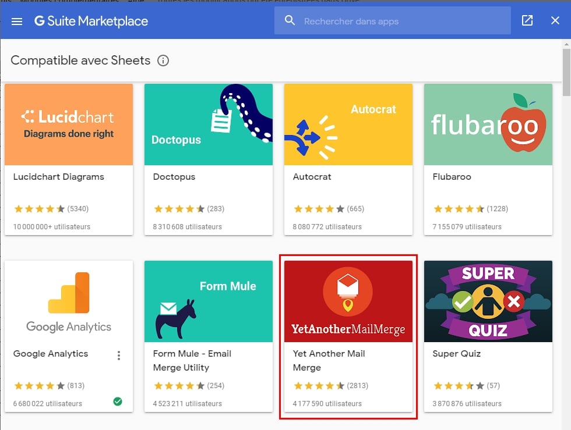Click the green installed checkmark on Google Analytics

118,401
